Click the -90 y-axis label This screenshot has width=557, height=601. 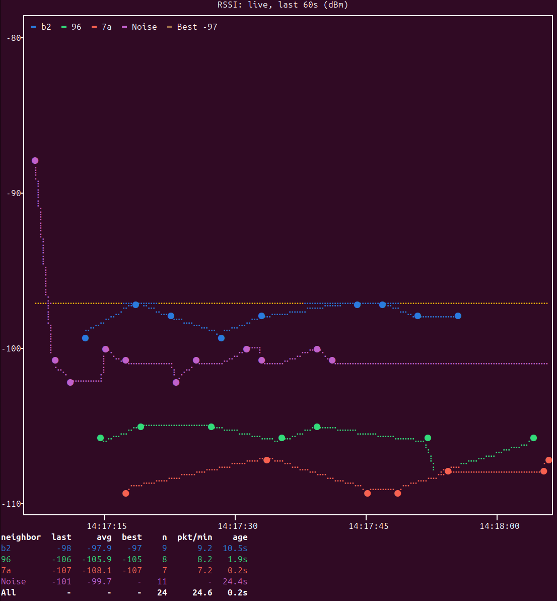point(14,193)
